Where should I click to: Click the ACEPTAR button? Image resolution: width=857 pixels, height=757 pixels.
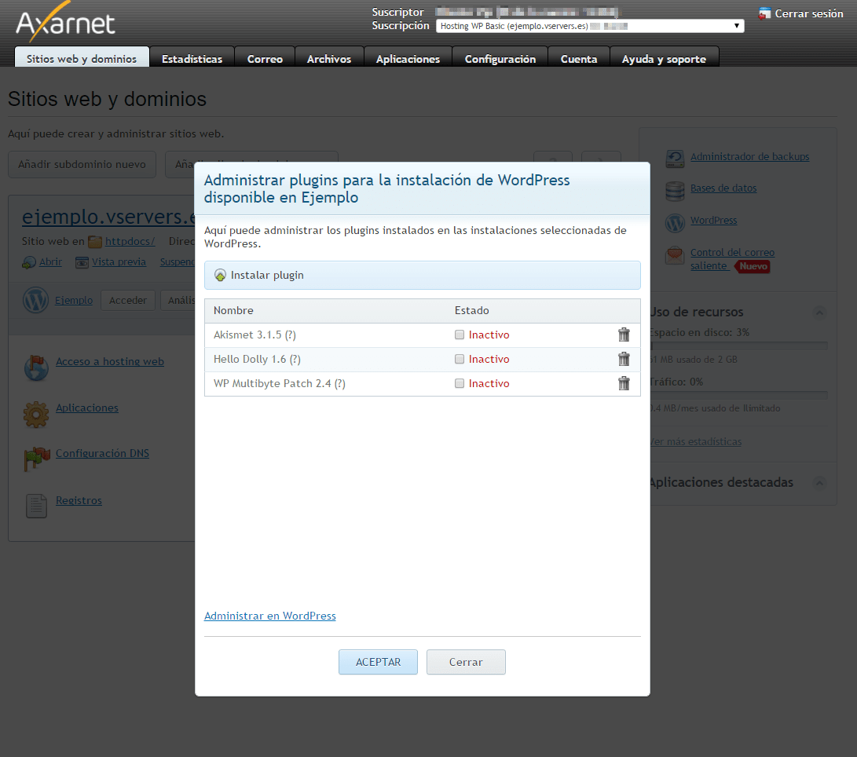tap(378, 662)
